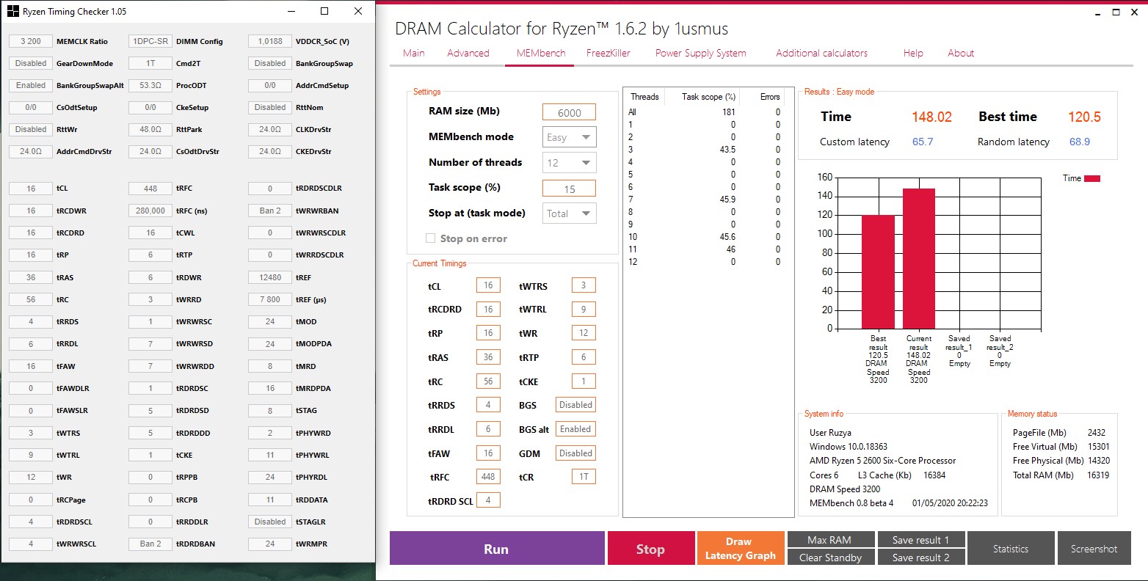This screenshot has height=581, width=1148.
Task: Select the MEMbench tab
Action: click(541, 53)
